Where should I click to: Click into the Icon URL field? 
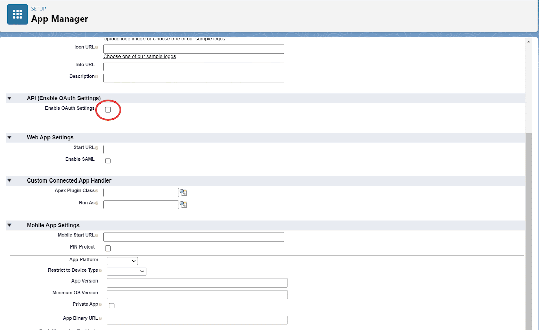[x=194, y=49]
